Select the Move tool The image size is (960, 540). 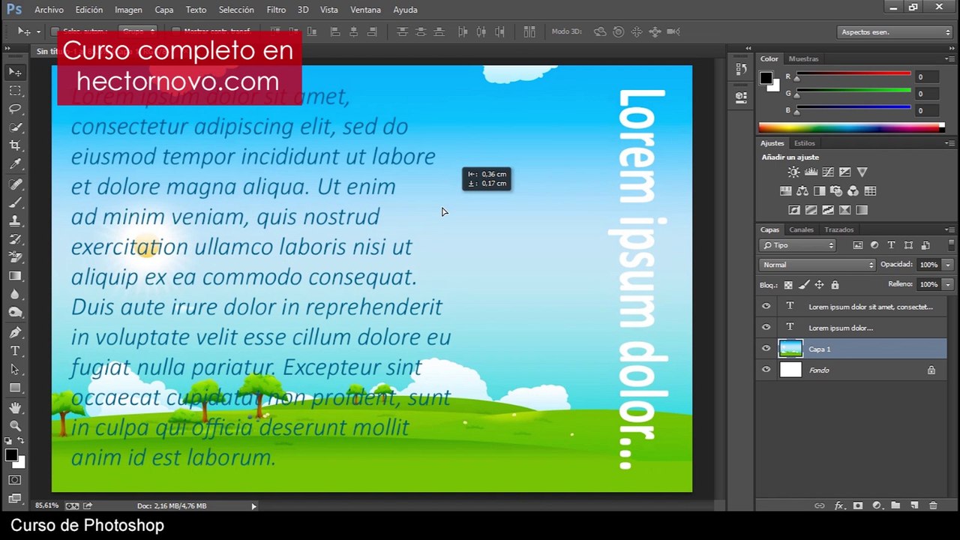click(x=15, y=71)
